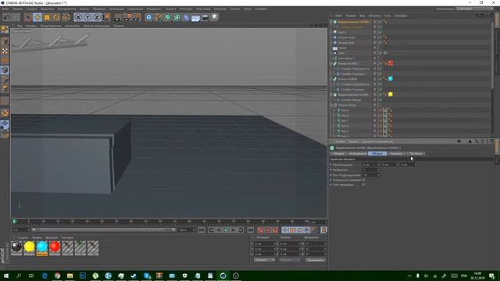
Task: Toggle rotation keyframing icon in timeline bar
Action: (299, 230)
